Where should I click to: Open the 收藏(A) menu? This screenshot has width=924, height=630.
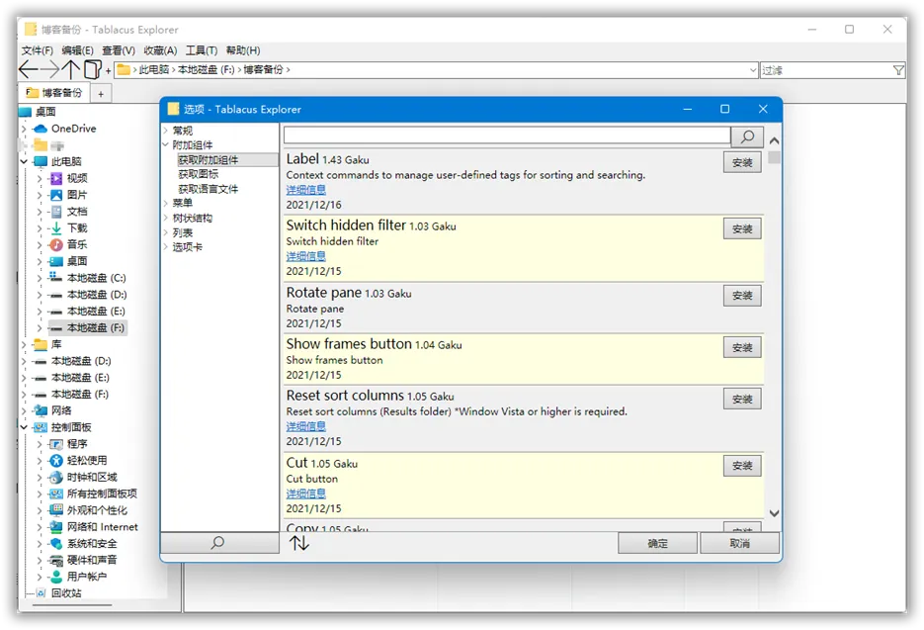pos(160,50)
